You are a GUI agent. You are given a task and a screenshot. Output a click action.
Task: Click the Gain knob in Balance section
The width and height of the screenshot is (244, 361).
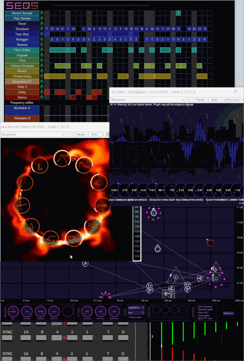pyautogui.click(x=13, y=311)
